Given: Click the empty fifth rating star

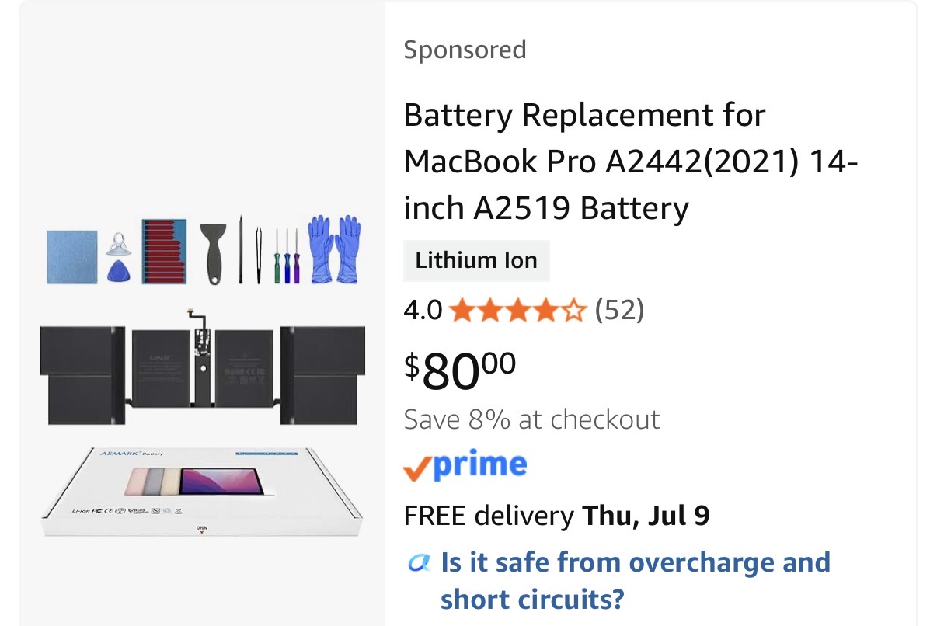Looking at the screenshot, I should (x=573, y=311).
